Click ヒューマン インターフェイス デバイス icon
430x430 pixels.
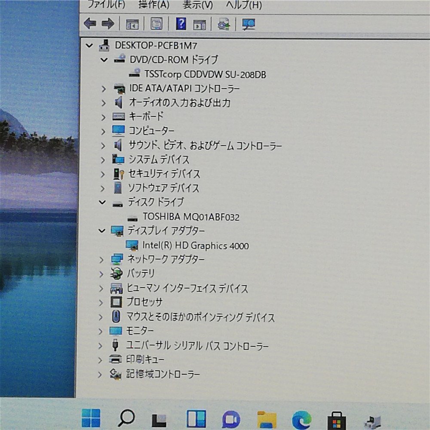(116, 288)
